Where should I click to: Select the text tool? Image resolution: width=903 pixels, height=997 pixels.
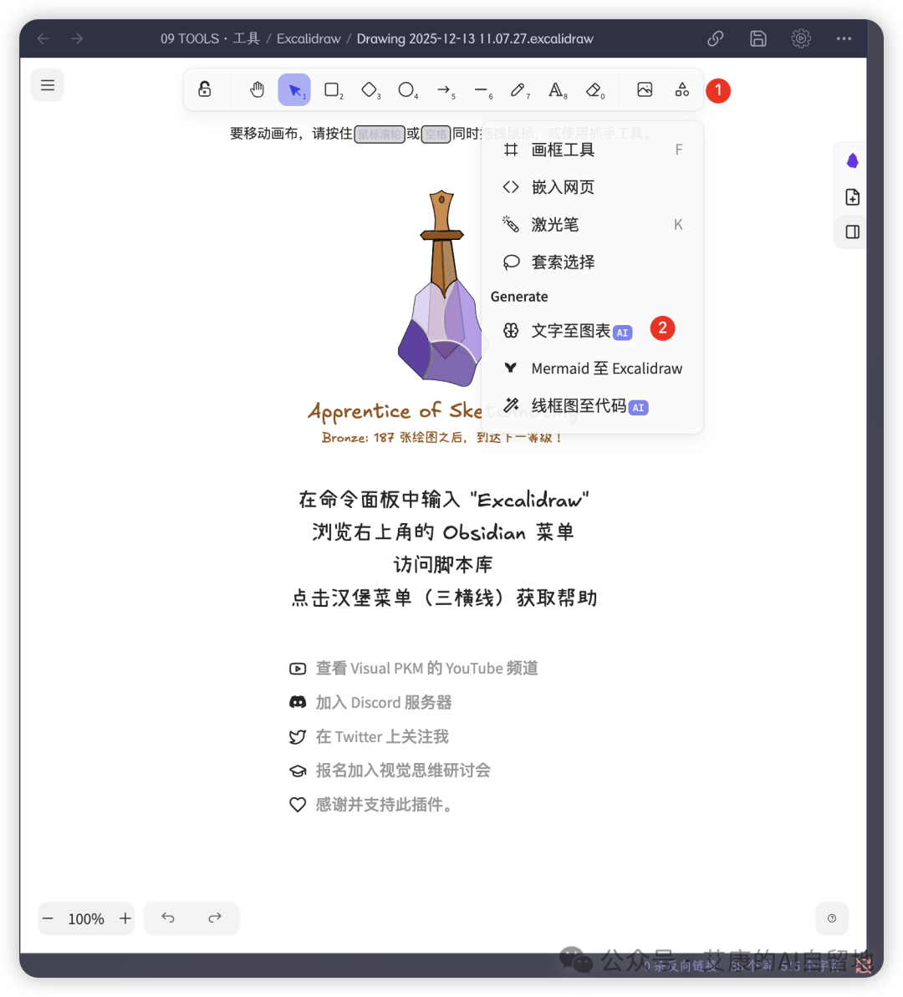pyautogui.click(x=557, y=89)
